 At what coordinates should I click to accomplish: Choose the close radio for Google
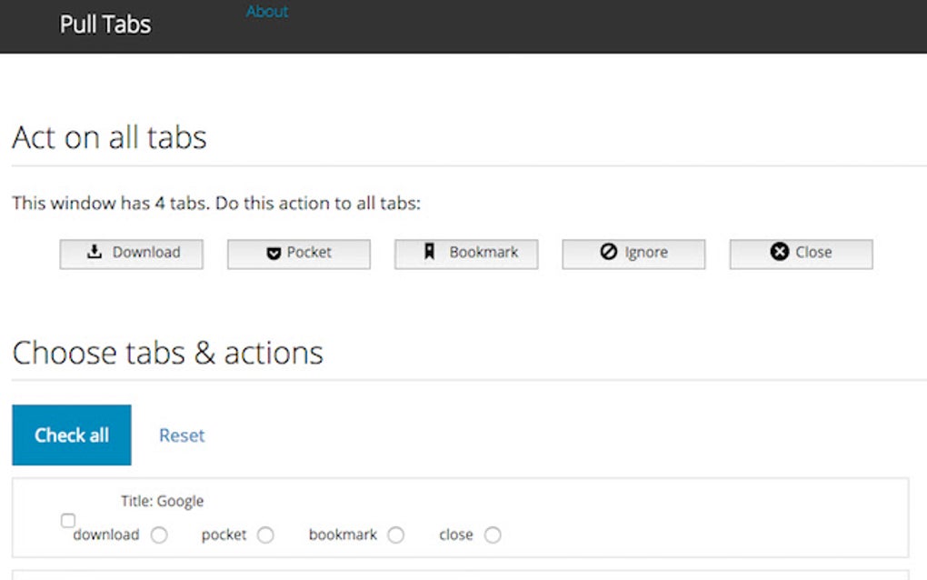pyautogui.click(x=493, y=535)
